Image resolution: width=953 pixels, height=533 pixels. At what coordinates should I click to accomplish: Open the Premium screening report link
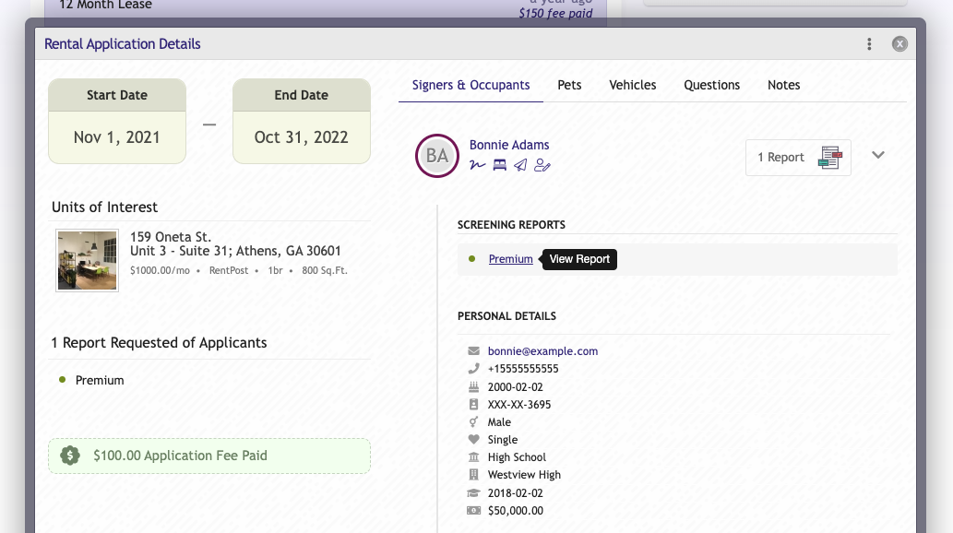point(510,259)
